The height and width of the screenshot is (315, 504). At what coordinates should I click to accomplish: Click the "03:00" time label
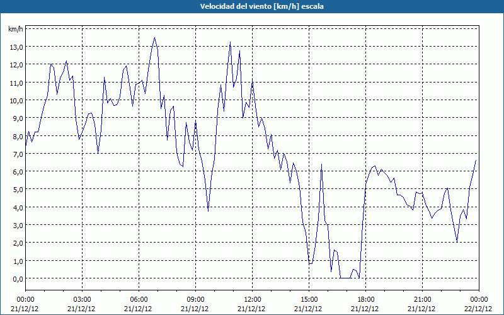click(83, 300)
